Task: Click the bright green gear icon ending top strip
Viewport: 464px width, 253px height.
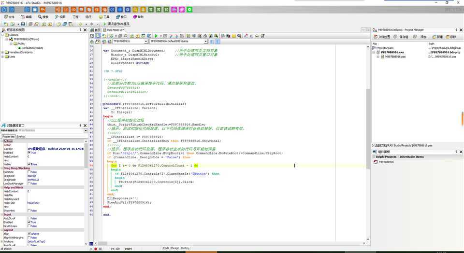Action: click(x=189, y=10)
